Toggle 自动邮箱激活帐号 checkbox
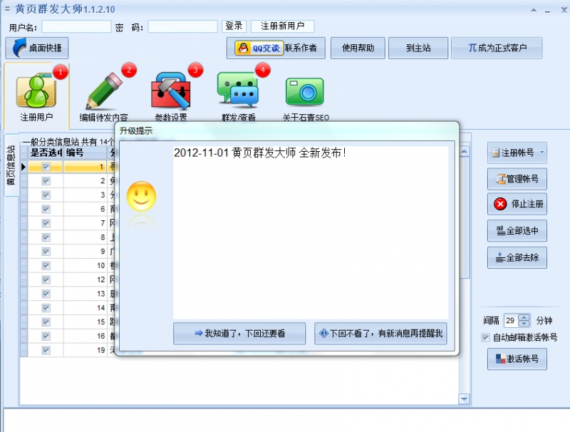Screen dimensions: 570x432 click(x=486, y=337)
